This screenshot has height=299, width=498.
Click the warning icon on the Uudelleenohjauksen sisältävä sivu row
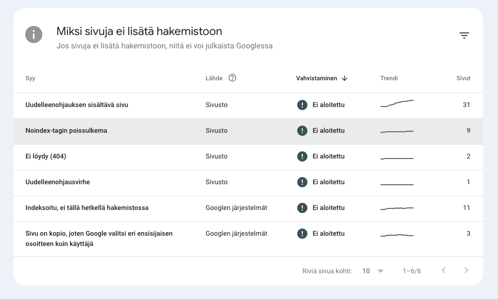(302, 104)
